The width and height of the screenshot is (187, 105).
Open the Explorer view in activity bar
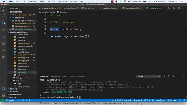tap(3, 9)
